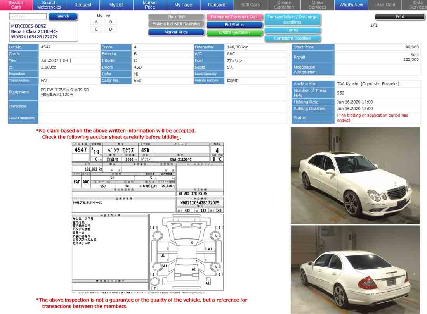427x314 pixels.
Task: Focus the Lot No search field
Action: 28,16
